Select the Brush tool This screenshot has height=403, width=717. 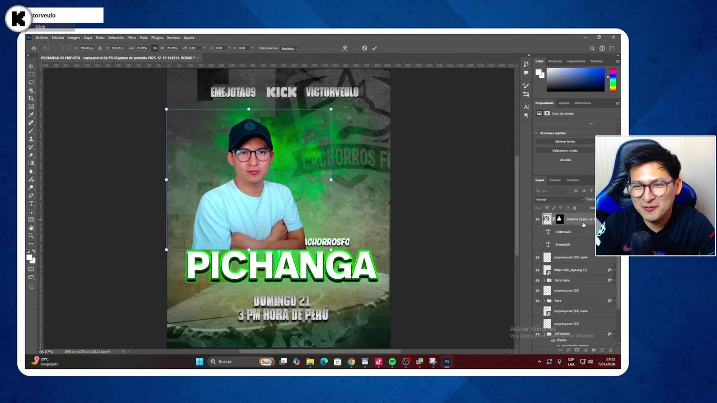(x=31, y=131)
